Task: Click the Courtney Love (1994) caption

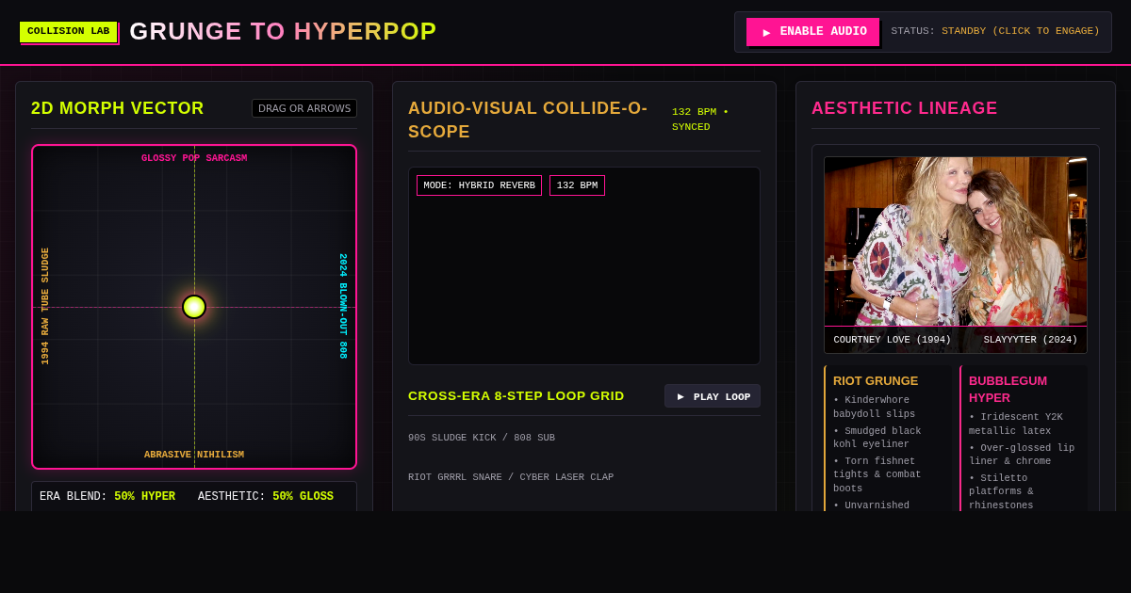Action: click(x=893, y=340)
